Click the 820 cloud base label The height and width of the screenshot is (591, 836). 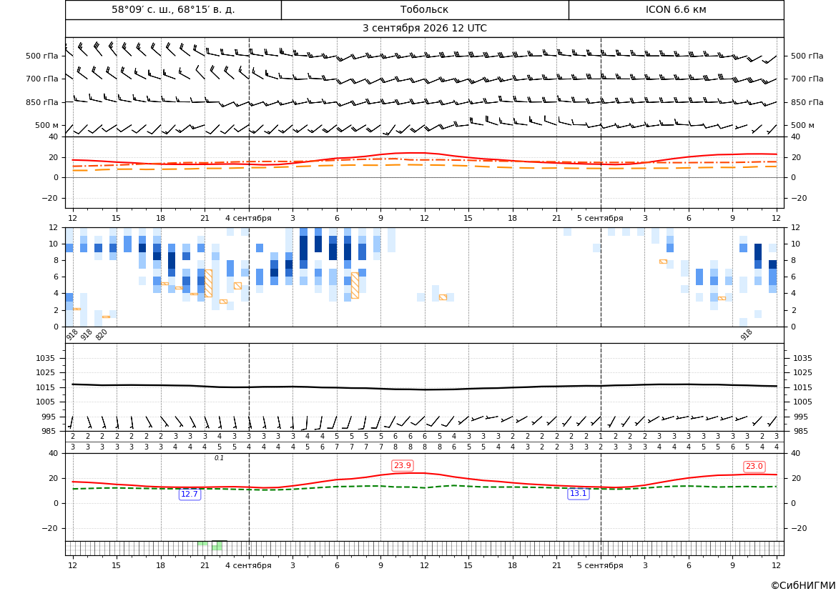pos(102,334)
